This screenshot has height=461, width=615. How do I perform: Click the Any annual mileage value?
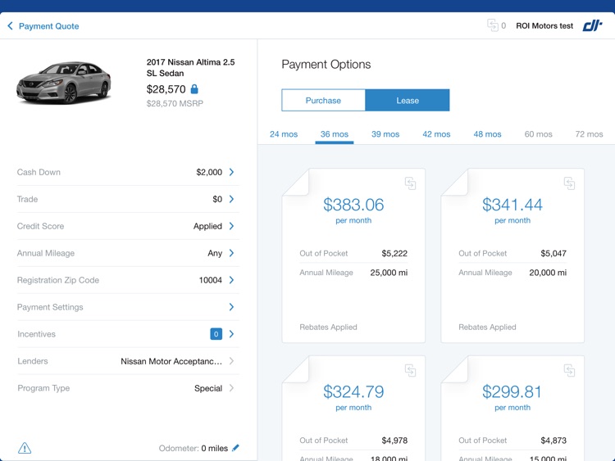pos(215,253)
